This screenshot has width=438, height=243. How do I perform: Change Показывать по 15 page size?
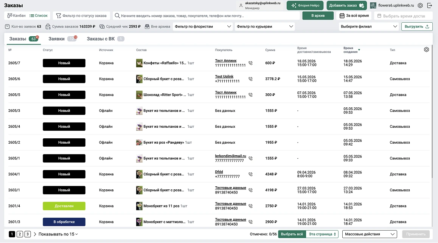[58, 234]
